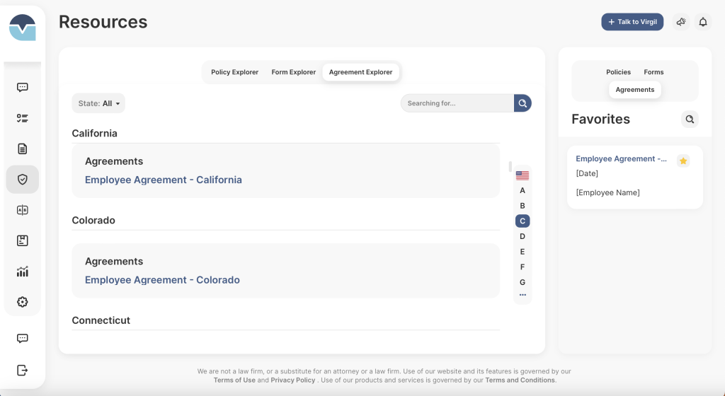The height and width of the screenshot is (396, 725).
Task: Click the Connecticut state heading
Action: point(101,320)
